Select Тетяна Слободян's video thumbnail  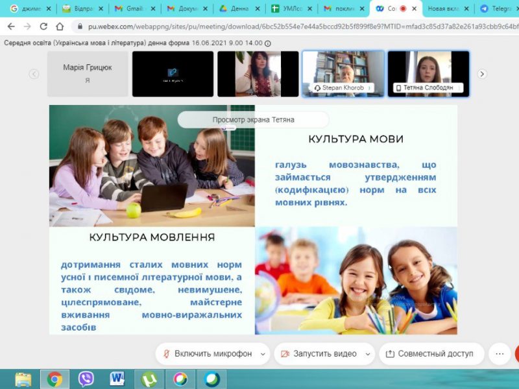coord(428,74)
